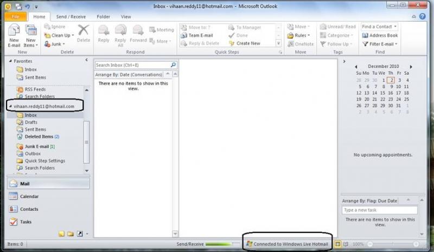Open Calendar in navigation pane
434x252 pixels.
48,196
